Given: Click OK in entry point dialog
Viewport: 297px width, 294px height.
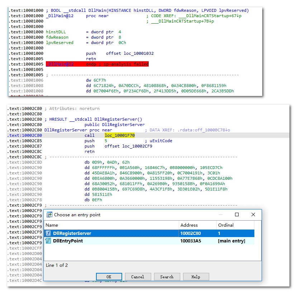Looking at the screenshot, I should (109, 276).
